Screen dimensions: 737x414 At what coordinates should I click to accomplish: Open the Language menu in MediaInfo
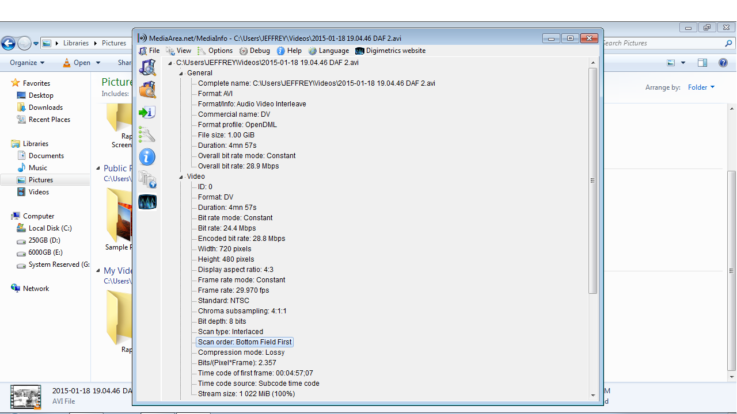click(328, 51)
